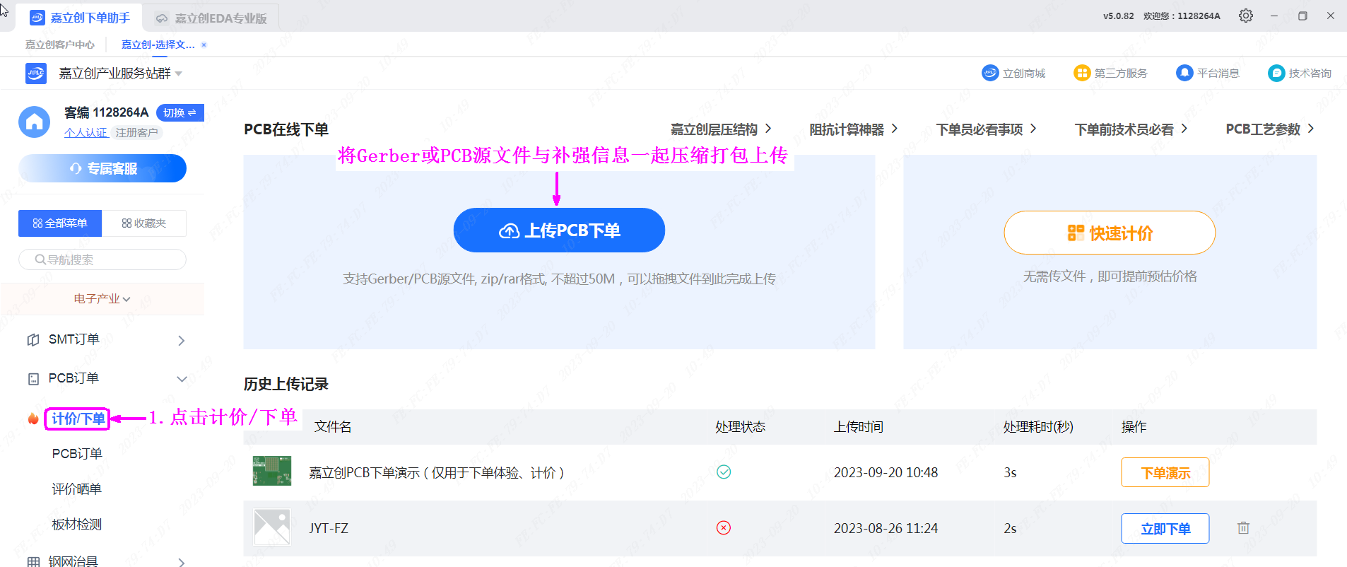The height and width of the screenshot is (567, 1347).
Task: Select the 全部菜单 all menus view
Action: click(x=60, y=223)
